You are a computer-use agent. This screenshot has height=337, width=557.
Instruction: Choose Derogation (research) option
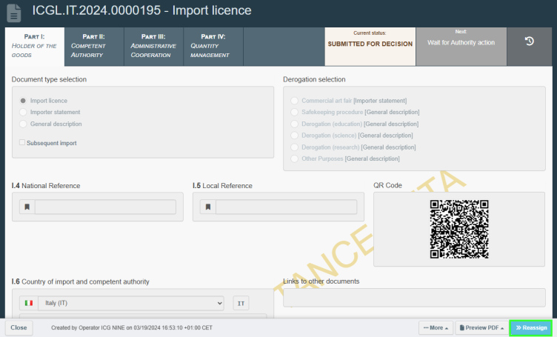(x=294, y=147)
